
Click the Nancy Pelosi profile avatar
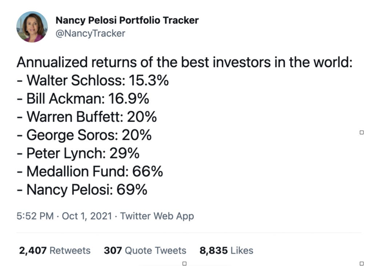point(32,27)
